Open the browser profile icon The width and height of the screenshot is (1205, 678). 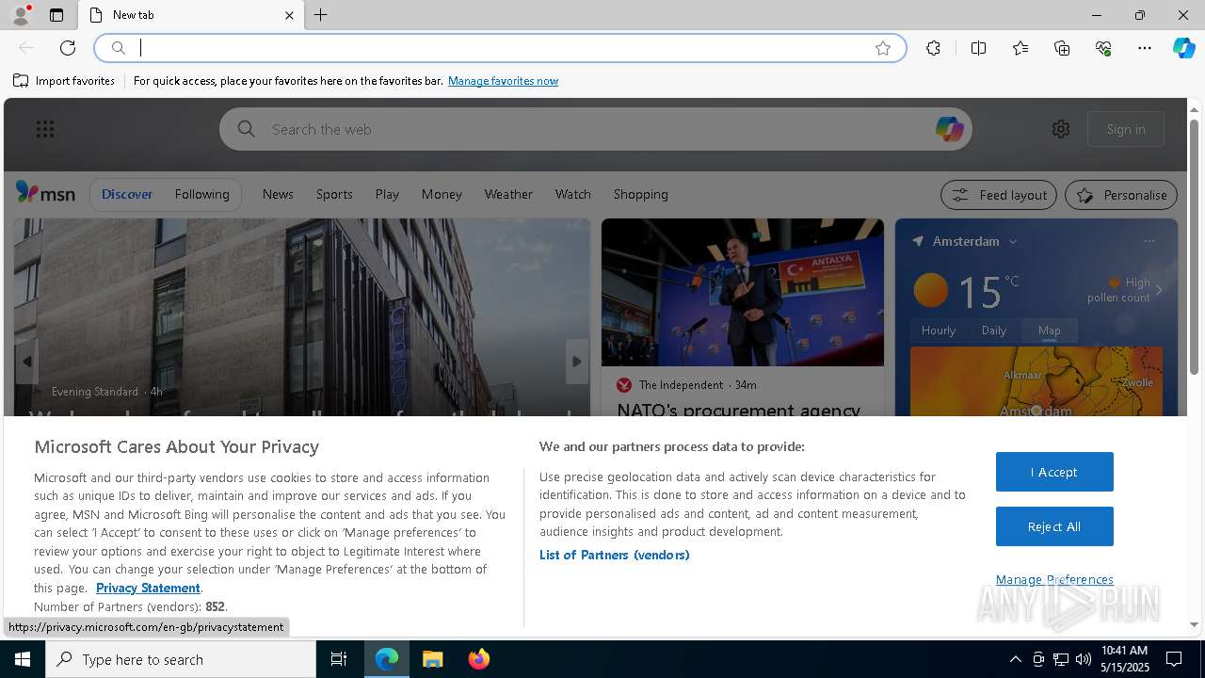[20, 15]
